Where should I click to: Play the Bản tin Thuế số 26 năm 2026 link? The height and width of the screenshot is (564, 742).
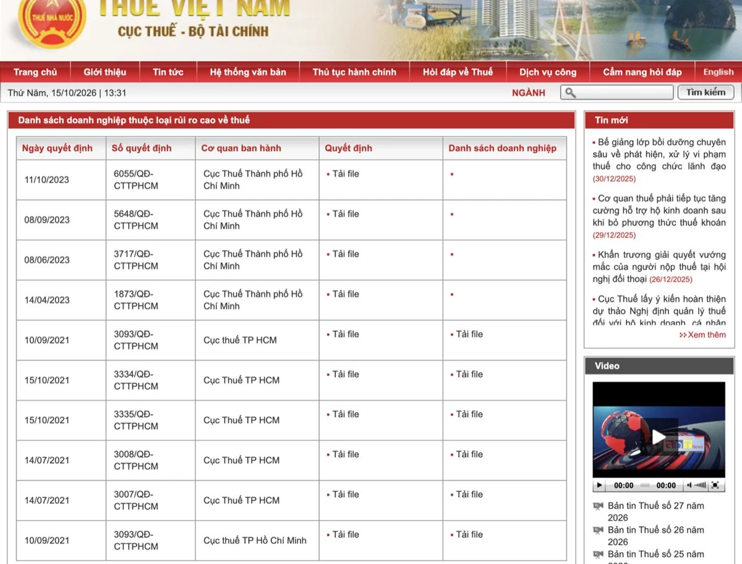(656, 536)
